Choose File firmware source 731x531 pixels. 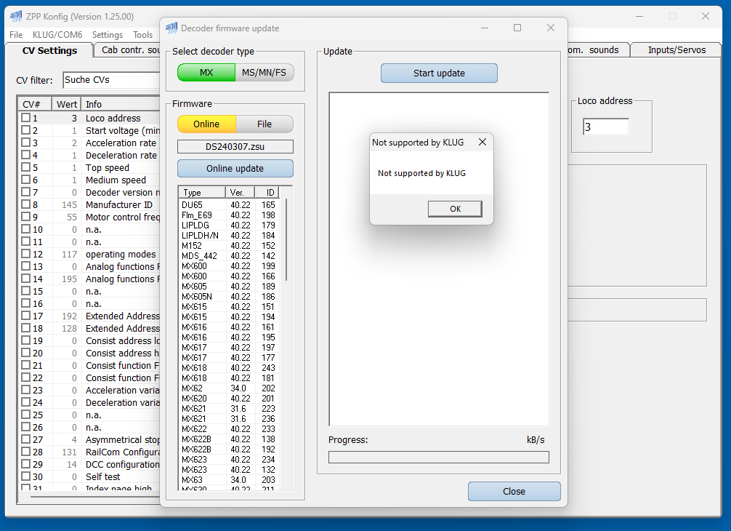(x=264, y=124)
